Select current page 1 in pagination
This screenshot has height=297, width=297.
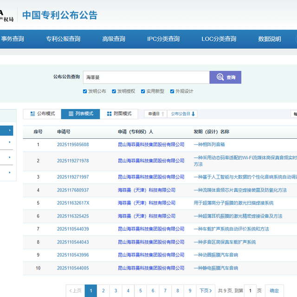pyautogui.click(x=91, y=291)
